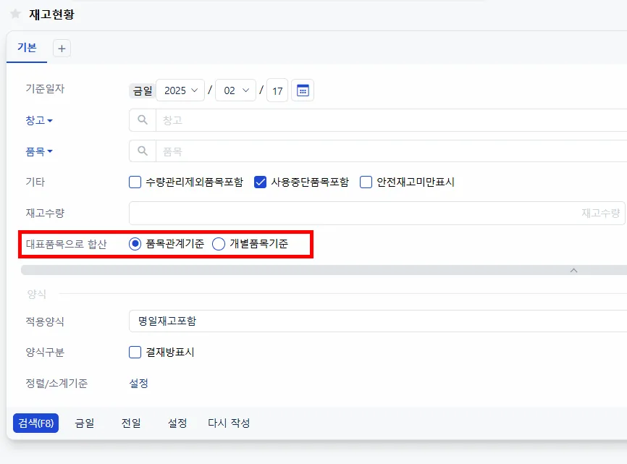Open the calendar date picker icon
627x464 pixels.
pos(303,90)
